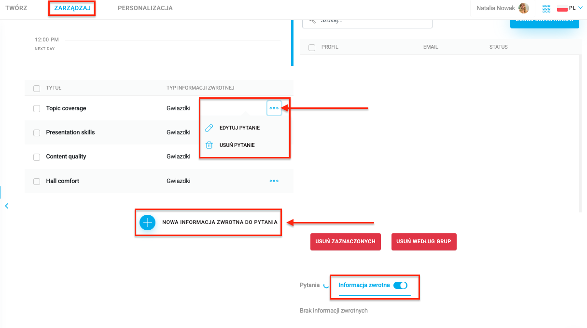587x328 pixels.
Task: Switch to the Pytania tab
Action: coord(310,285)
